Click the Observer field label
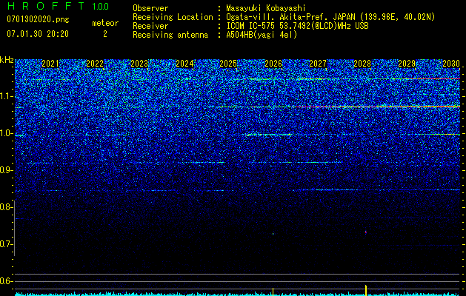Image resolution: width=466 pixels, height=296 pixels. (150, 8)
